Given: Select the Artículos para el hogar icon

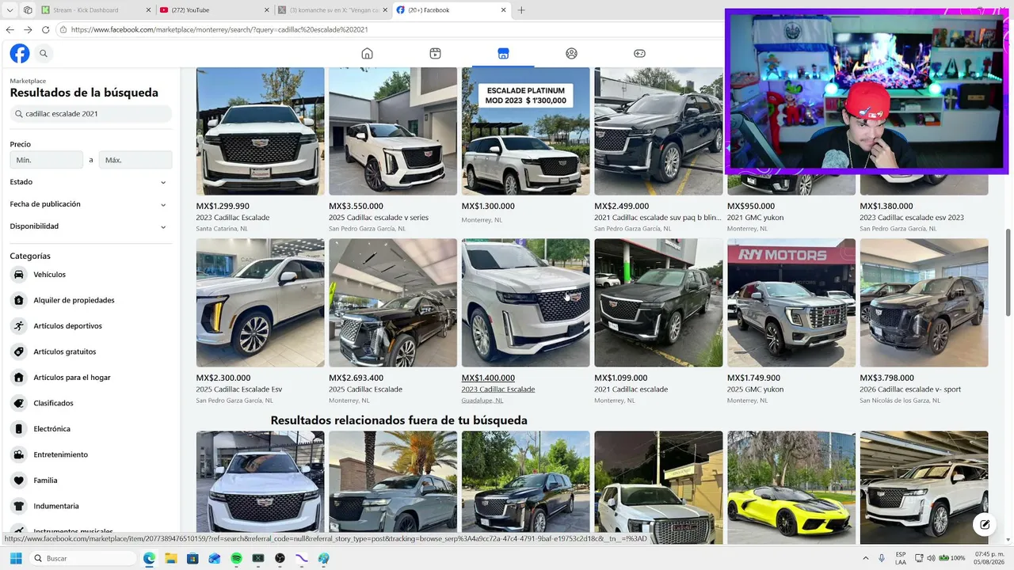Looking at the screenshot, I should [x=18, y=378].
